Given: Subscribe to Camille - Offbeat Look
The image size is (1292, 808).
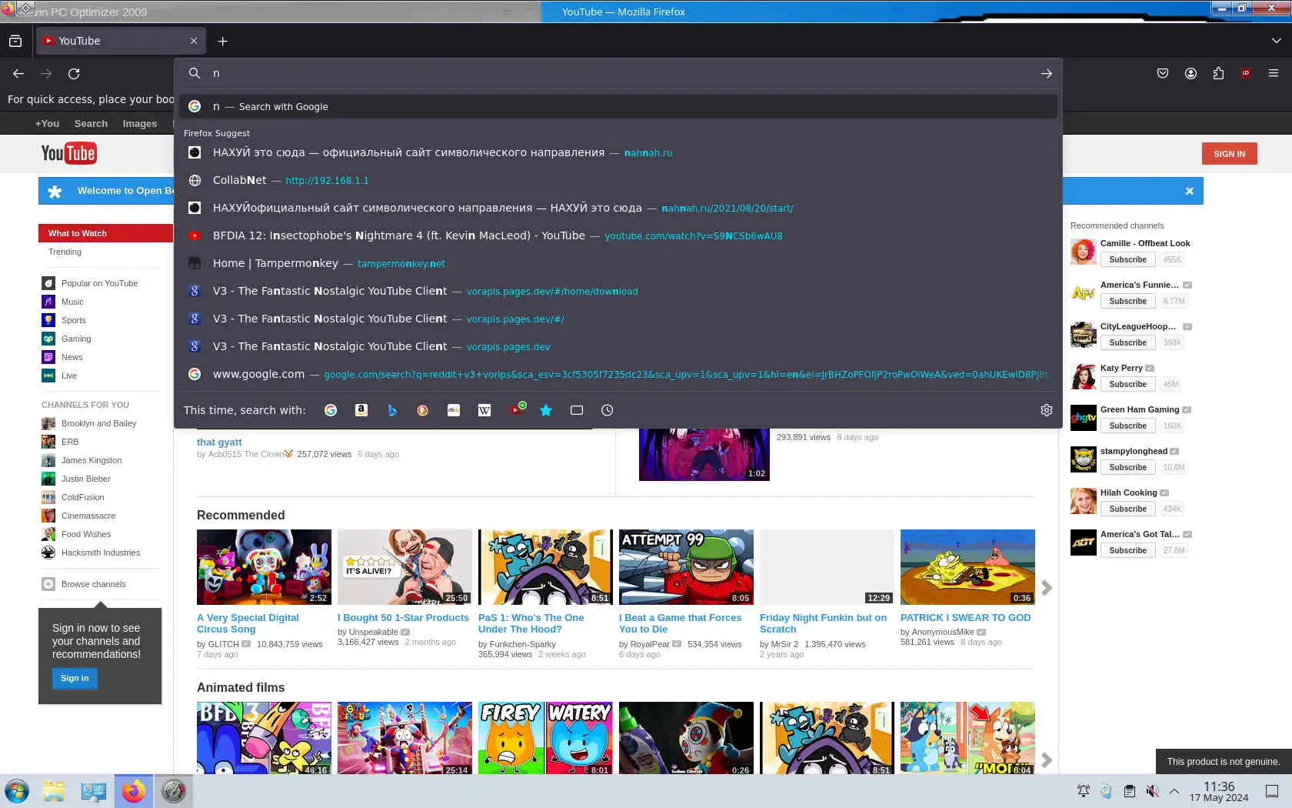Looking at the screenshot, I should (x=1127, y=259).
